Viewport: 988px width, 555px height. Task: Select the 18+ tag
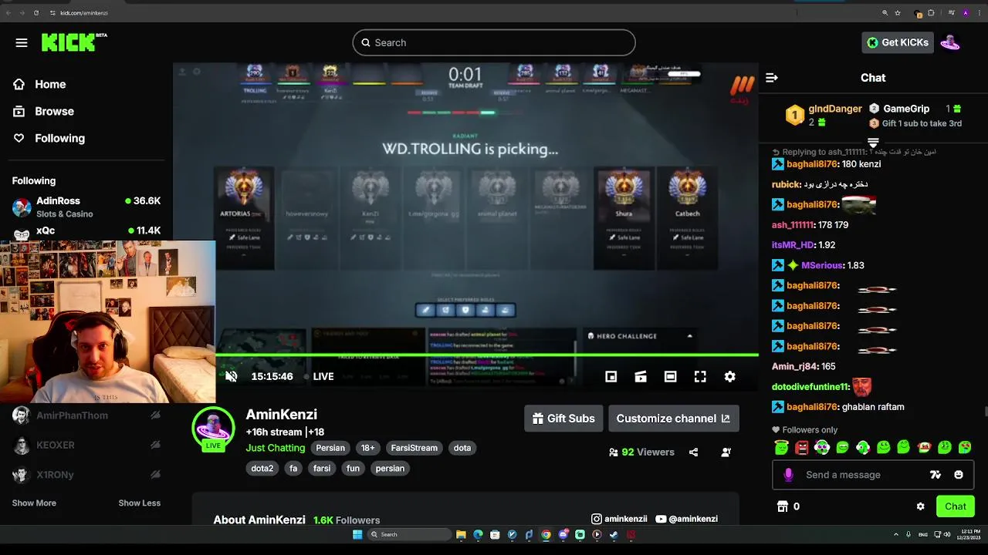coord(367,448)
